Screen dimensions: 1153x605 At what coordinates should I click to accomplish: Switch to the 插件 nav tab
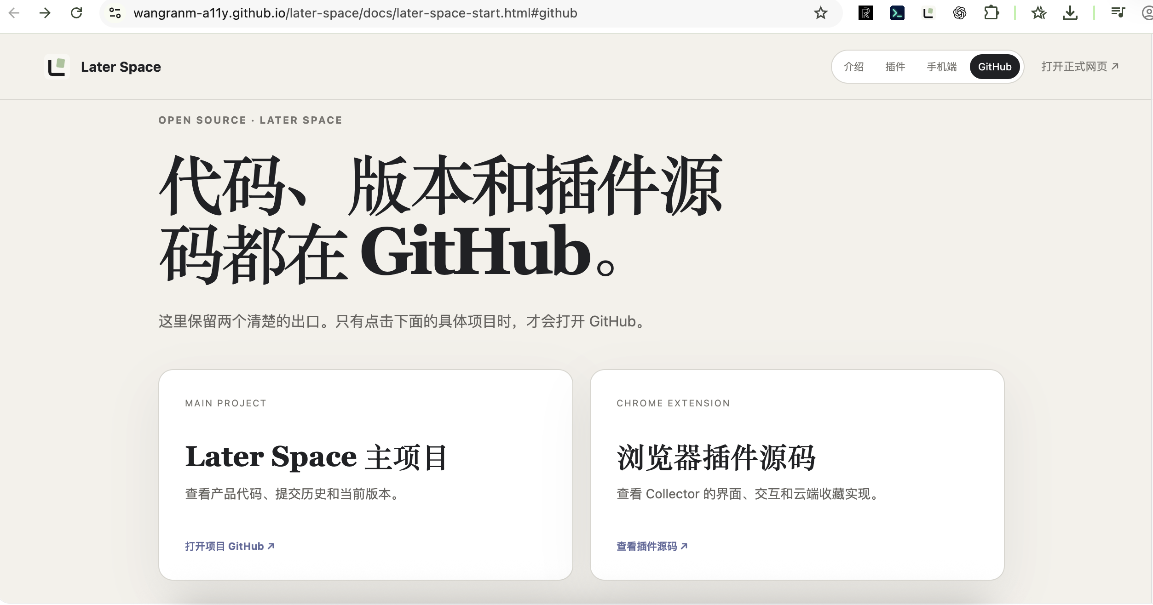point(895,67)
